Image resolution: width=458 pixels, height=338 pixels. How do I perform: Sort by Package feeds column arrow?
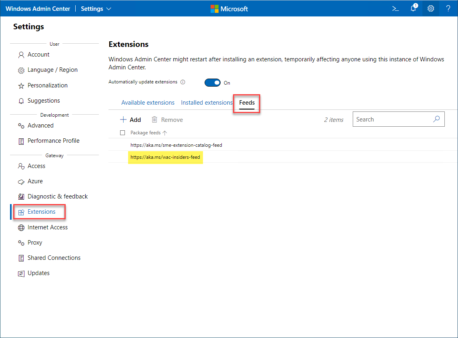[x=165, y=133]
